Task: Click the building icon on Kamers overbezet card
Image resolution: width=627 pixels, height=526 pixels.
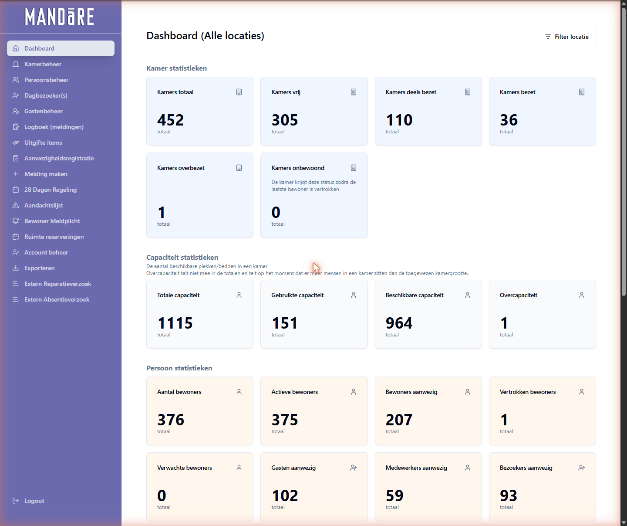Action: [x=239, y=168]
